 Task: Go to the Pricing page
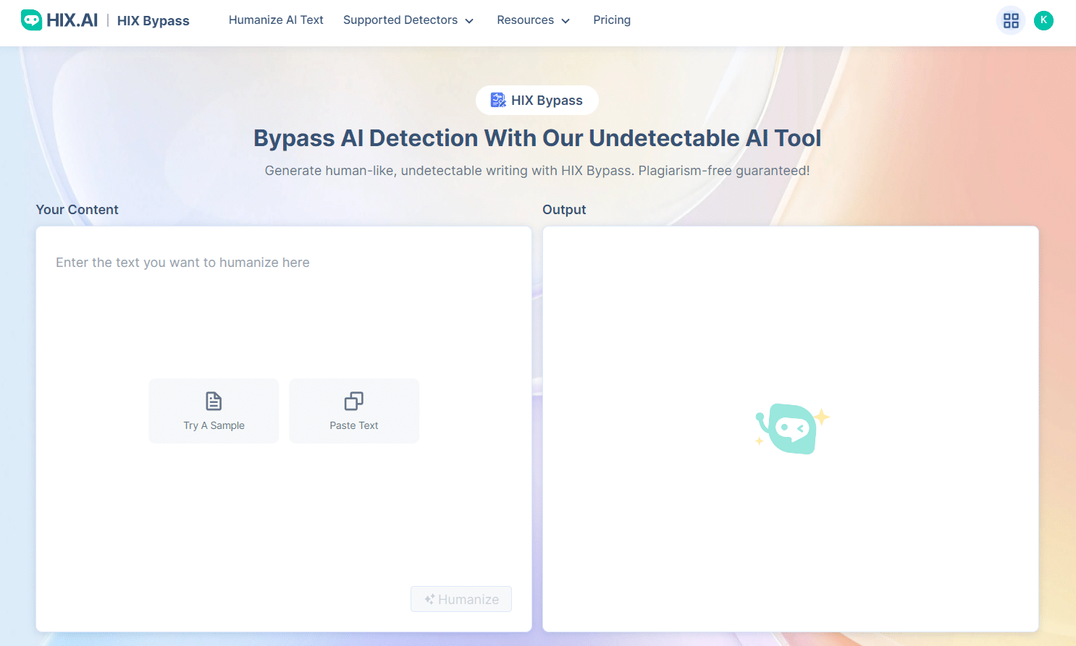[612, 20]
